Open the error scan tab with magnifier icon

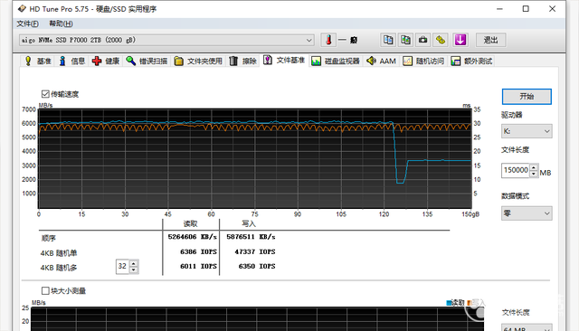(147, 61)
